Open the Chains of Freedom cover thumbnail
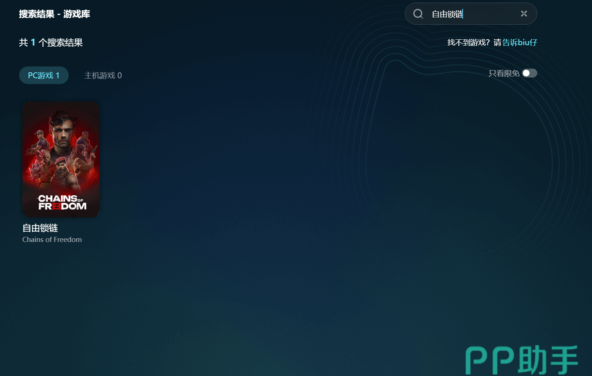Image resolution: width=592 pixels, height=376 pixels. click(x=61, y=159)
